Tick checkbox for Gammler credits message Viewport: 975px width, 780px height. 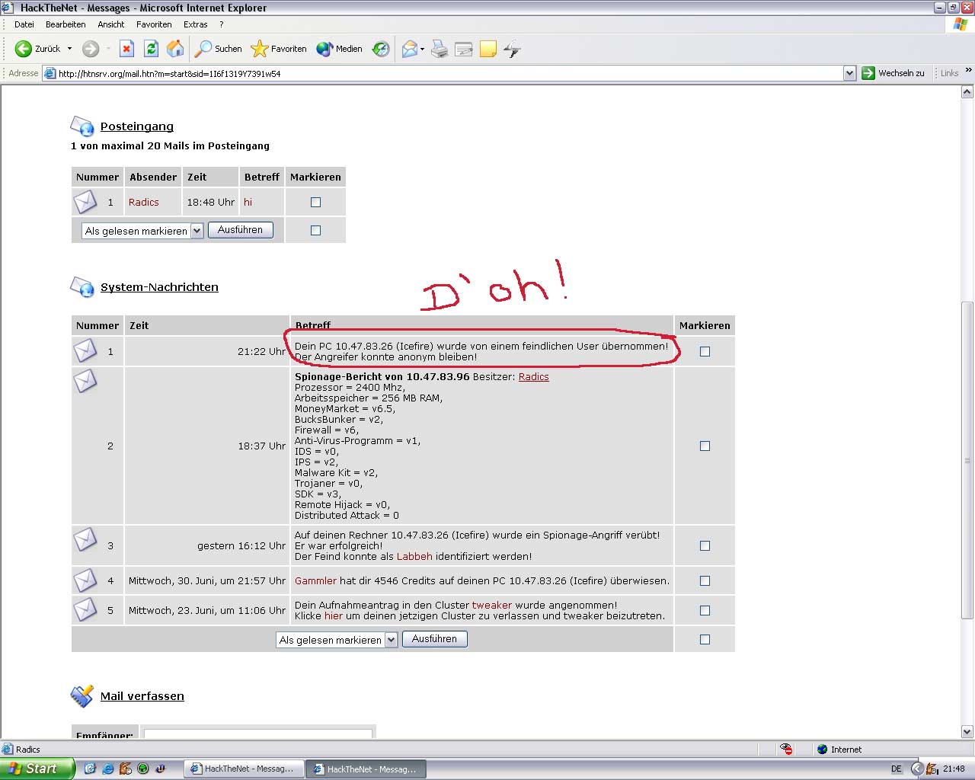pyautogui.click(x=705, y=581)
